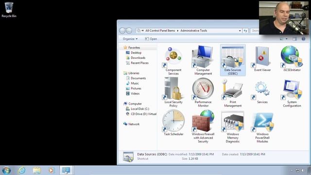
Task: Open the Services gear icon
Action: point(262,92)
